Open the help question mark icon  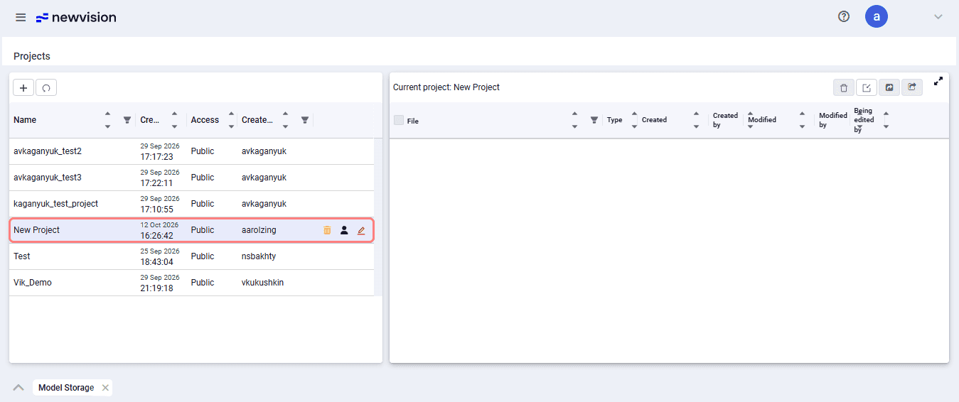pyautogui.click(x=844, y=16)
